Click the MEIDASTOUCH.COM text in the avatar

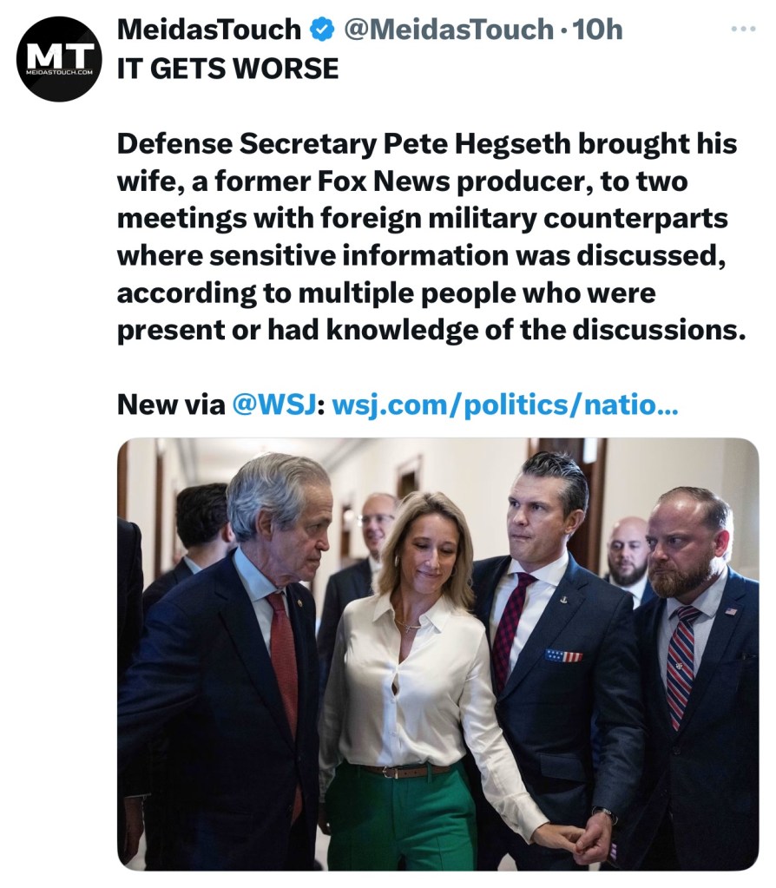(x=60, y=73)
